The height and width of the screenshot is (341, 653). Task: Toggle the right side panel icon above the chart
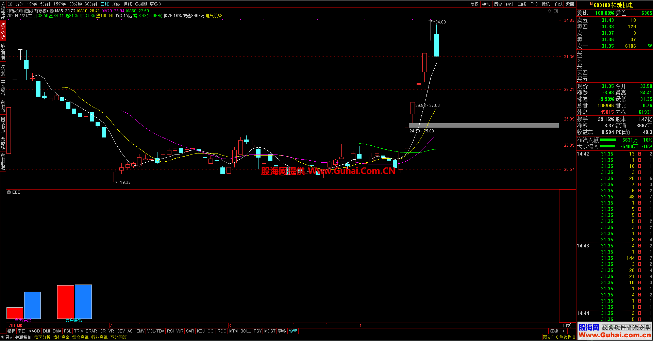pyautogui.click(x=556, y=11)
